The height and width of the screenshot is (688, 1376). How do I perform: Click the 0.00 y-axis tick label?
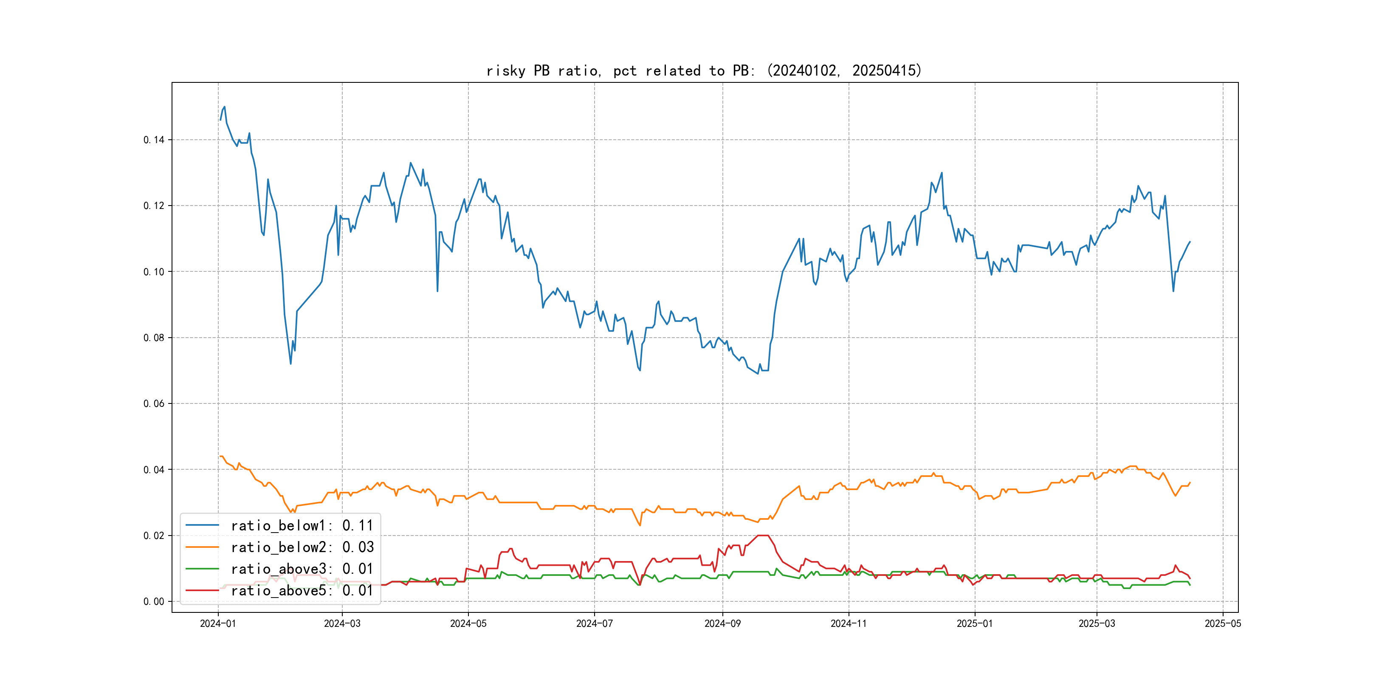tap(154, 601)
